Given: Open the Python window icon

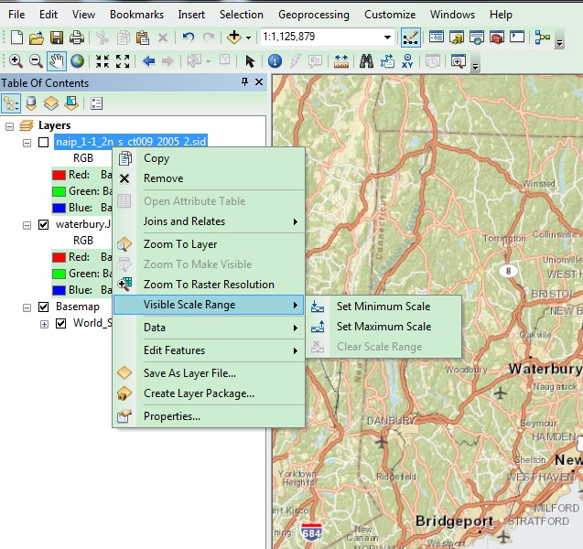Looking at the screenshot, I should pos(517,37).
